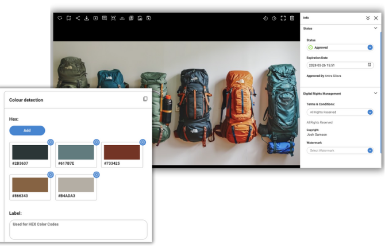Collapse the Status section

(x=375, y=28)
